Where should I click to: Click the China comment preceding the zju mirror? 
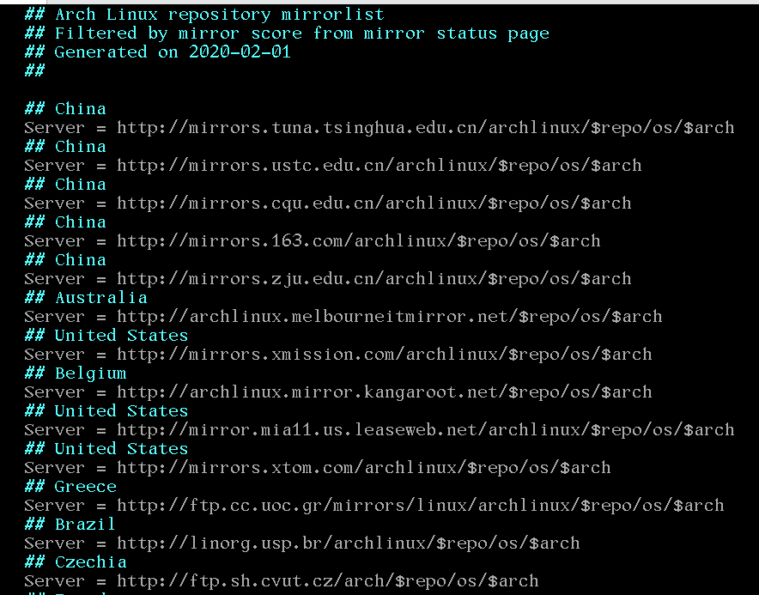tap(65, 260)
